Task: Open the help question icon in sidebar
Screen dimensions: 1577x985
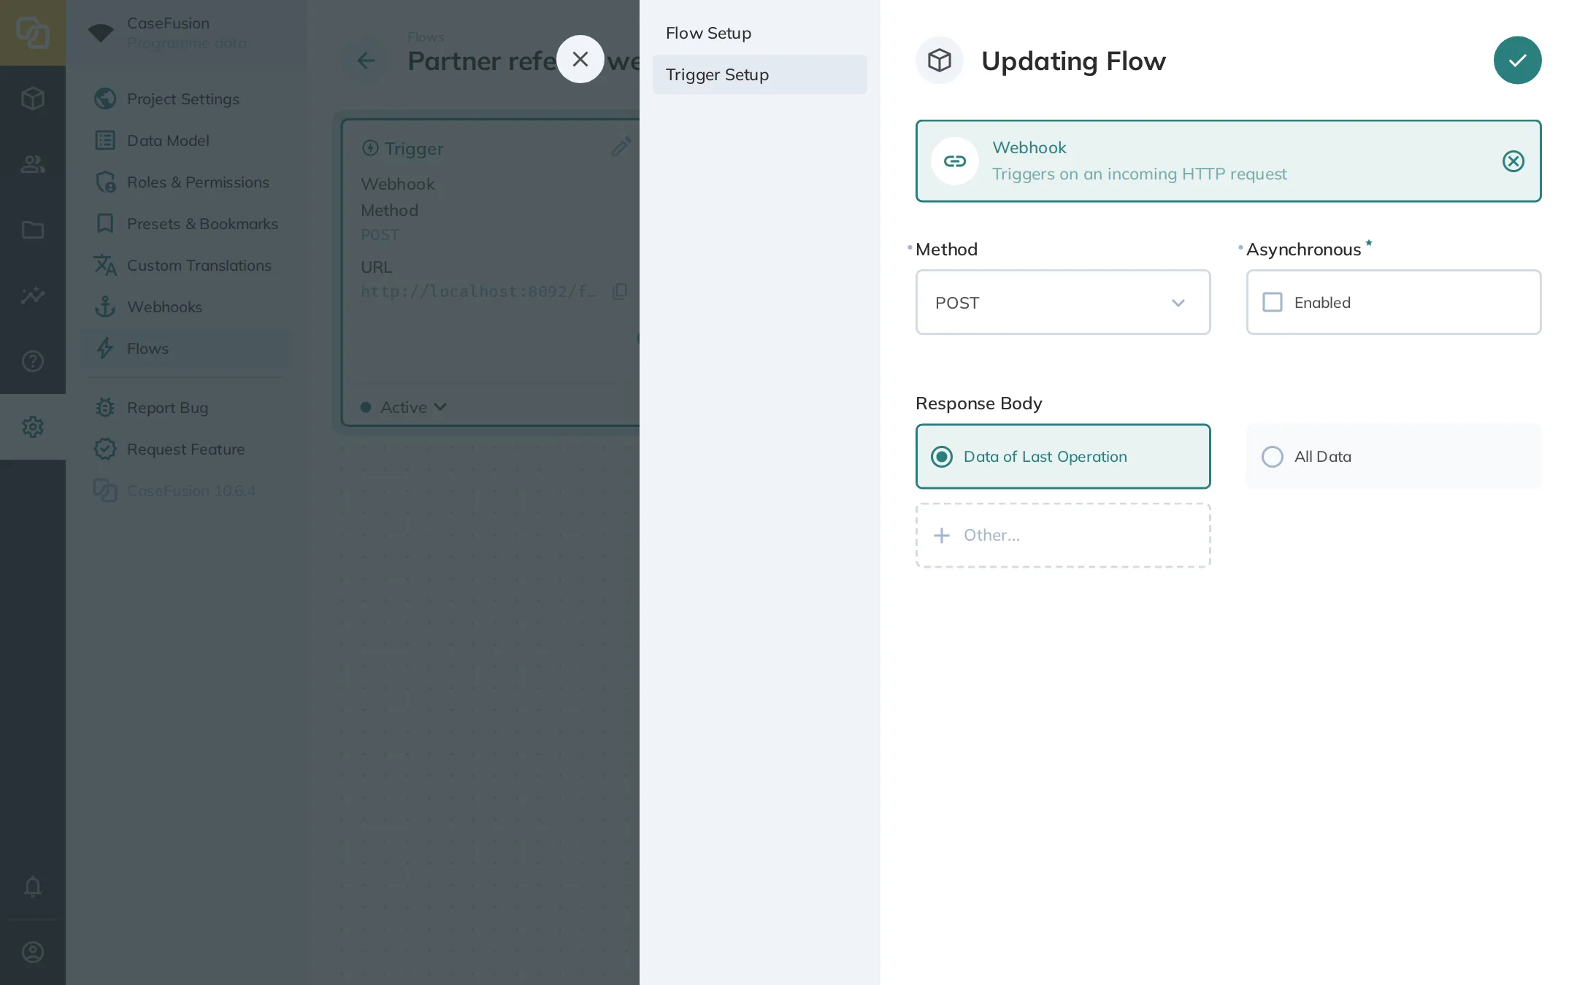Action: [x=33, y=361]
